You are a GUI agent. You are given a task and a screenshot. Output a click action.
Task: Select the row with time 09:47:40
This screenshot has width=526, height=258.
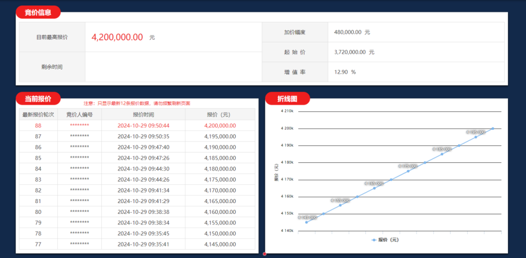coord(137,147)
